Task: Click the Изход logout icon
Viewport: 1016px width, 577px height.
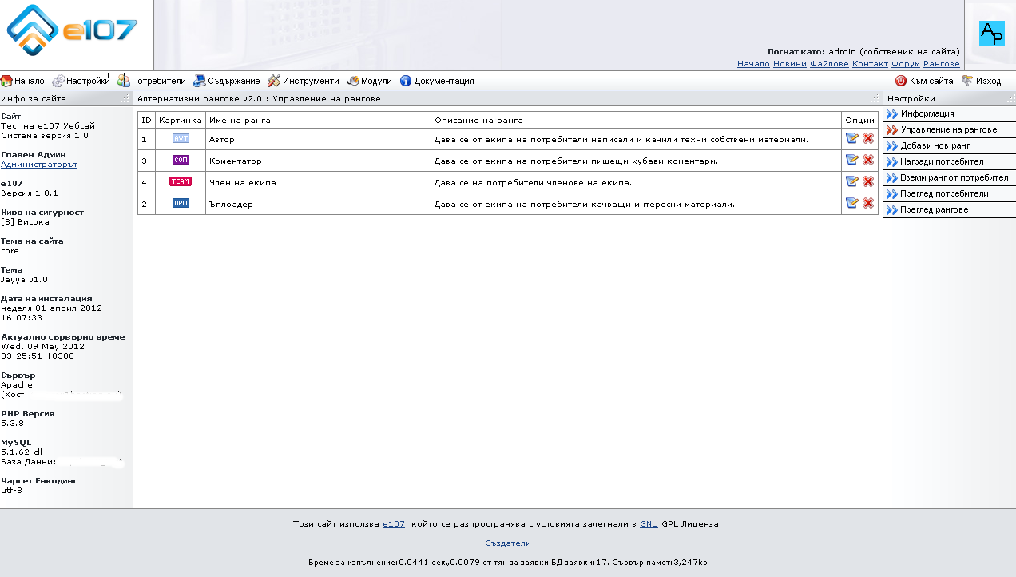Action: click(x=966, y=80)
